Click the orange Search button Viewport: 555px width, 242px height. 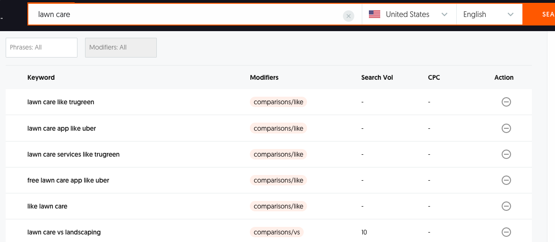[x=543, y=15]
